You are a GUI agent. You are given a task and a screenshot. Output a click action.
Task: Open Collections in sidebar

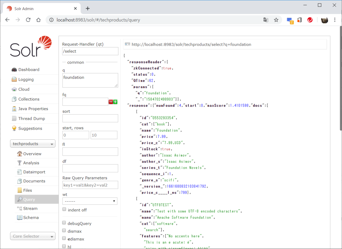(x=29, y=99)
